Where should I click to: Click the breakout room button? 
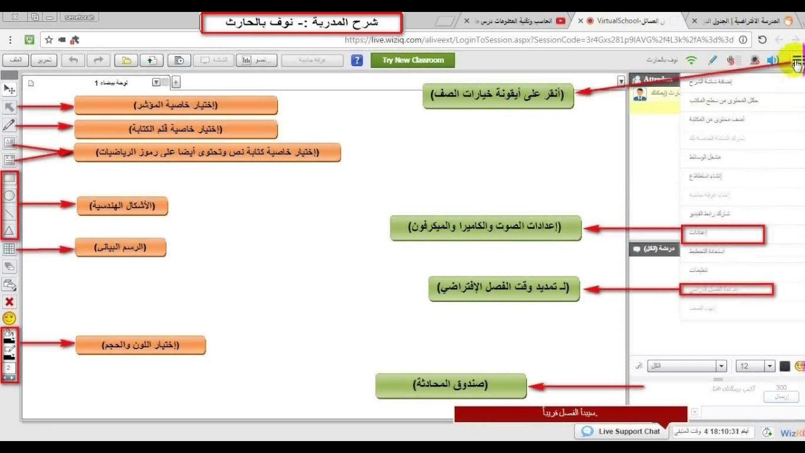[x=313, y=60]
